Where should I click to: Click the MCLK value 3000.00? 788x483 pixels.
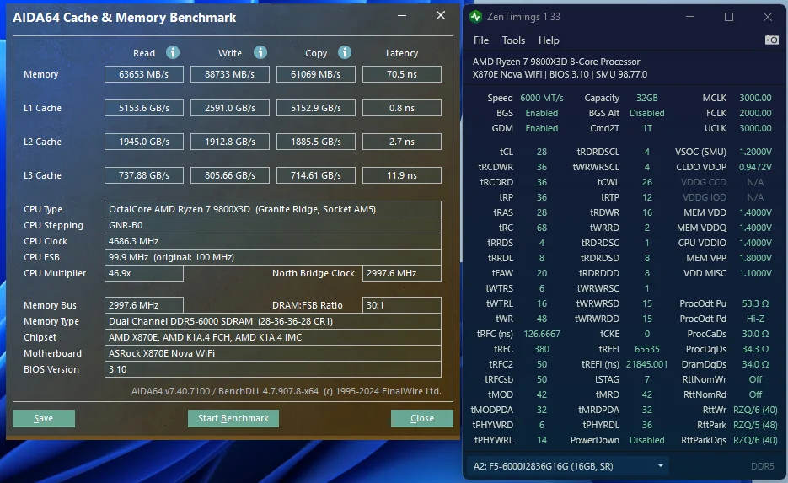click(x=755, y=98)
